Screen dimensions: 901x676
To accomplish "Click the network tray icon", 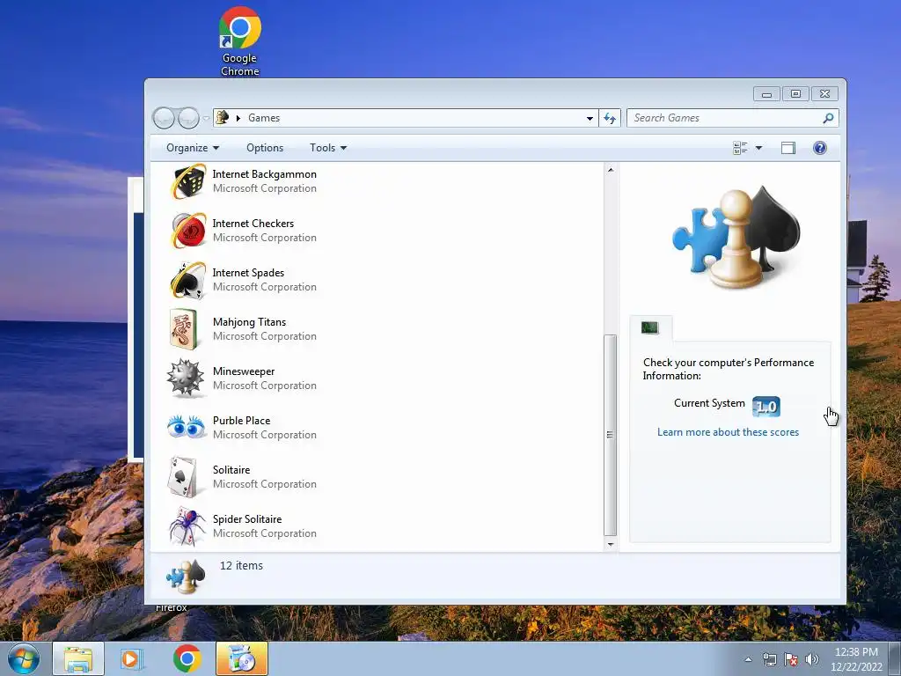I will click(x=769, y=659).
